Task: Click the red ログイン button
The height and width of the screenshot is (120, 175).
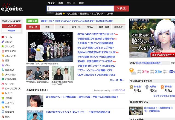Action: point(11,26)
